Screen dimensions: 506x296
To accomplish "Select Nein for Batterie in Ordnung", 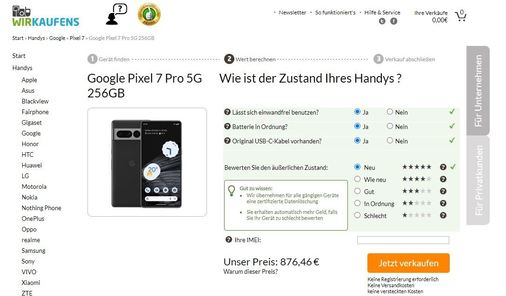I will 390,126.
